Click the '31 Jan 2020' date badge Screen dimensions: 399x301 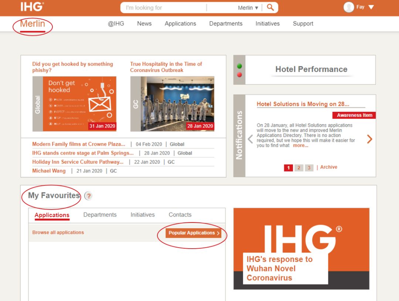[102, 126]
